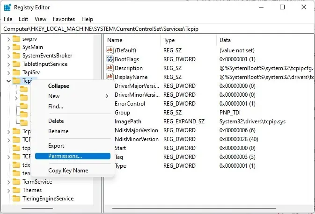Expand the swprv key
This screenshot has height=214, width=315.
click(8, 39)
